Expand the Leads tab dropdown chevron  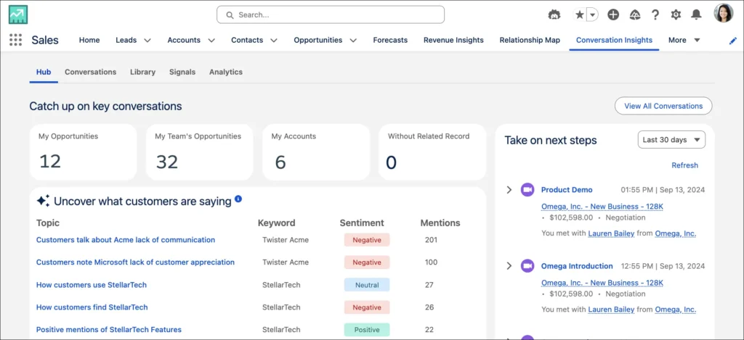click(147, 41)
